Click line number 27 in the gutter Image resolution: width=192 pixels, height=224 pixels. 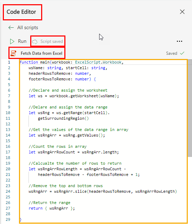8,208
